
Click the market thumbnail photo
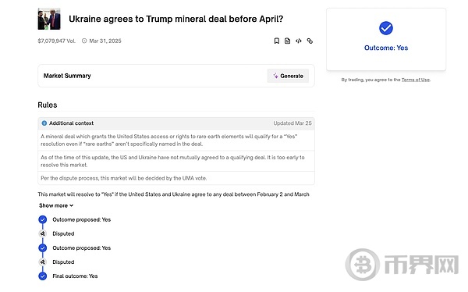coord(49,19)
